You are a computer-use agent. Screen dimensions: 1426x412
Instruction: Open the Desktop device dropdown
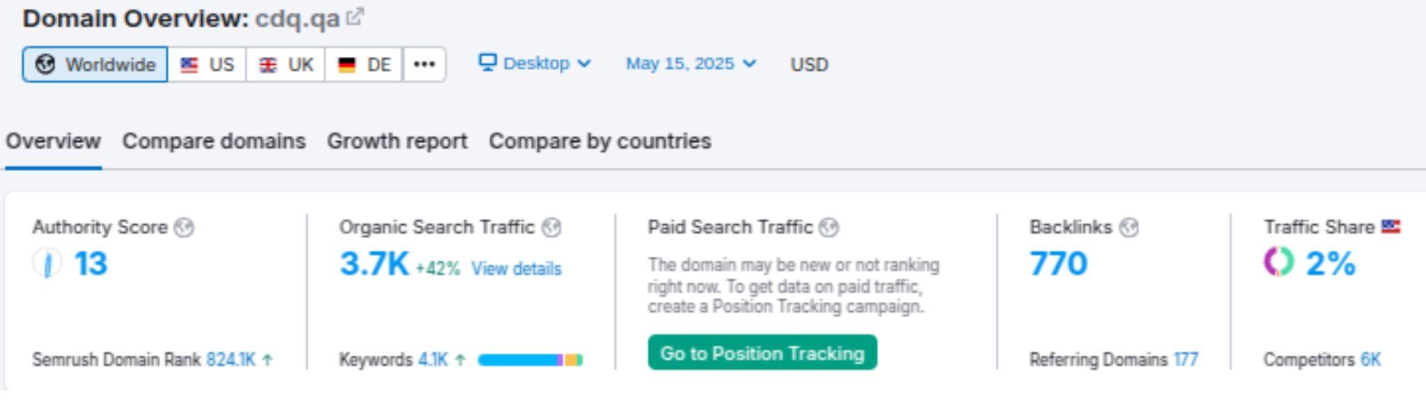point(535,63)
